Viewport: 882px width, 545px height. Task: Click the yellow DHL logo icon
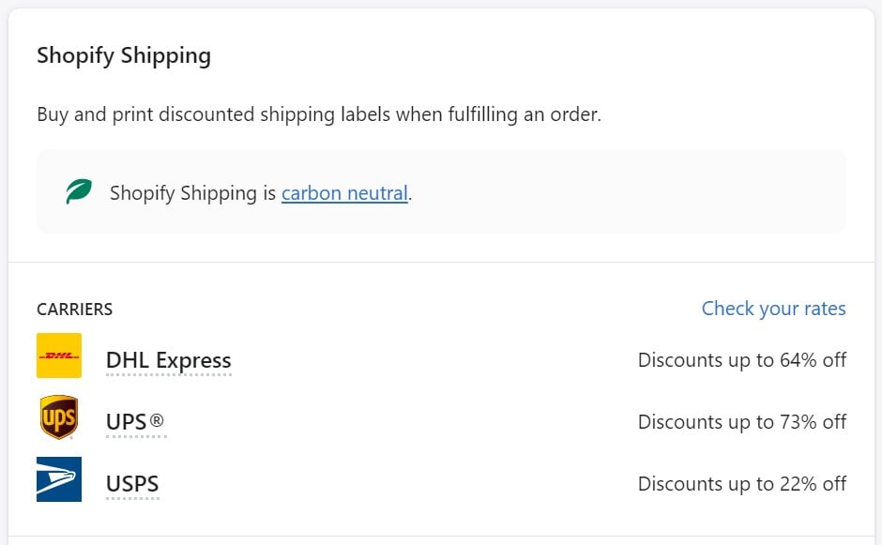(59, 356)
